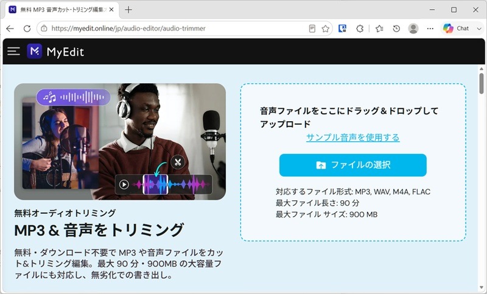
Task: Open the password manager extension icon
Action: click(x=342, y=29)
